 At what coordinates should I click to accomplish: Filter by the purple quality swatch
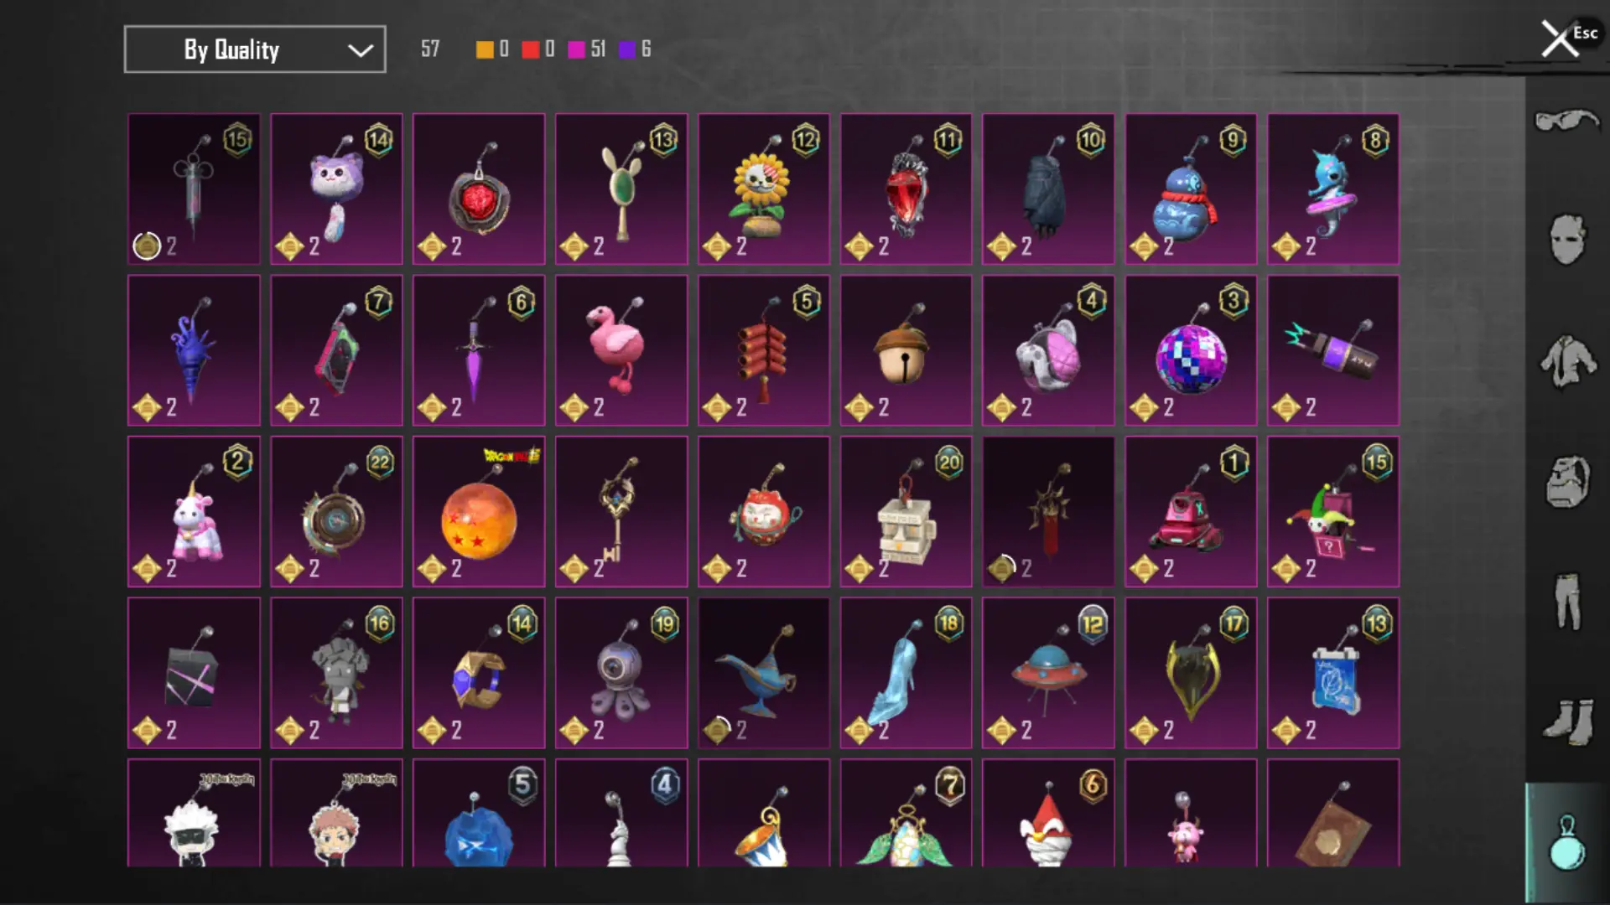coord(627,49)
